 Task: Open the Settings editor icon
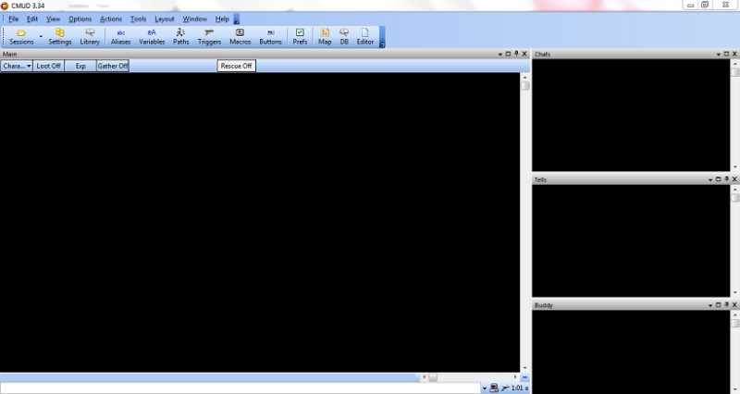pyautogui.click(x=59, y=36)
